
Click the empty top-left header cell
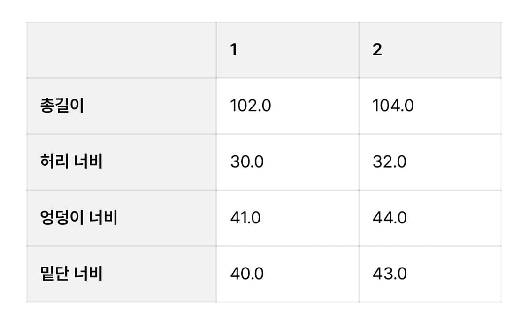(121, 50)
